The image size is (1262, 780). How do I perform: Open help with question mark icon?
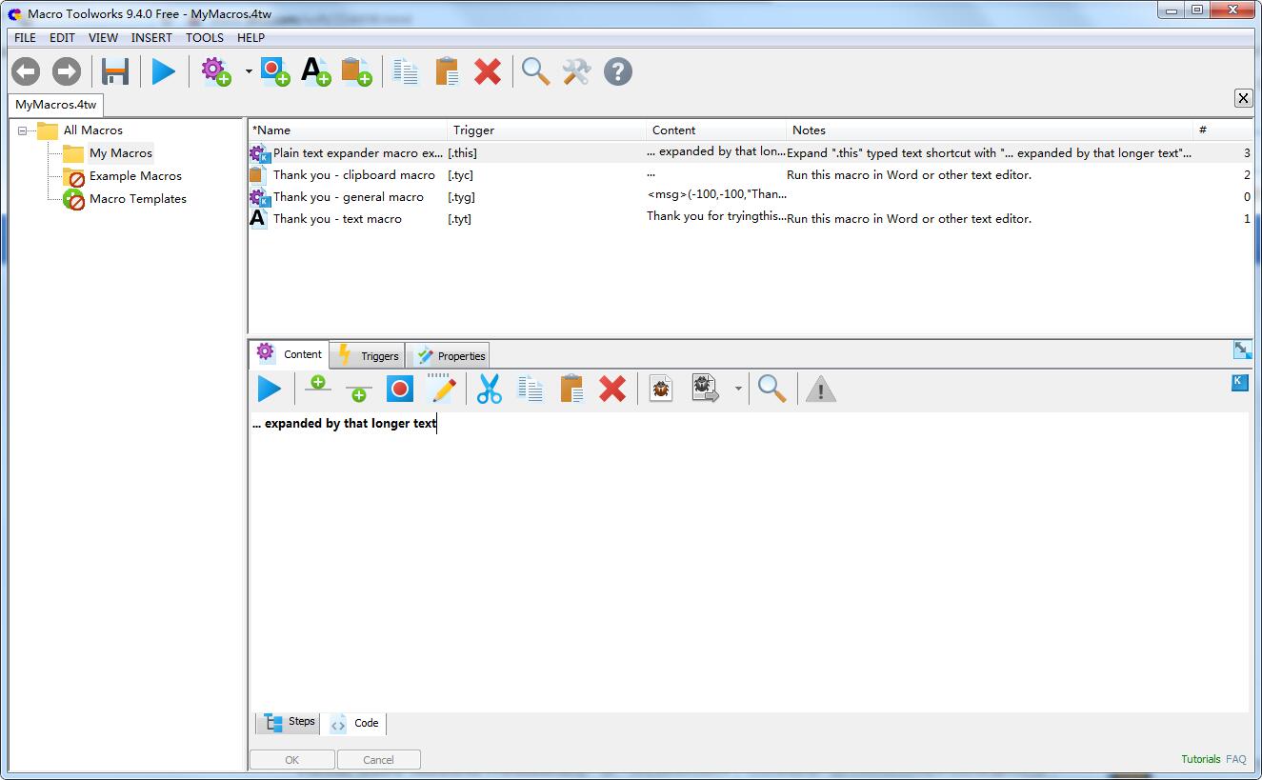point(618,71)
